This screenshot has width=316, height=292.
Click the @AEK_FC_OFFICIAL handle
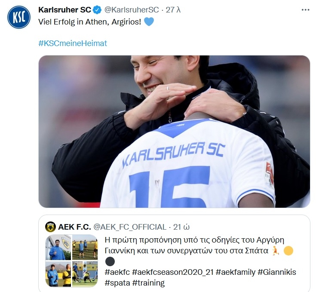(130, 227)
